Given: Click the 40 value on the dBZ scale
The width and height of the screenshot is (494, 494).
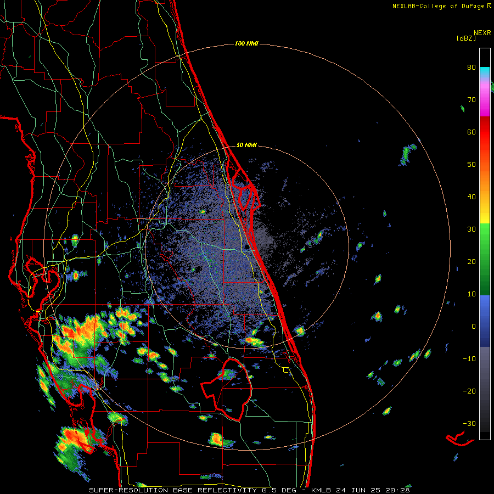Looking at the screenshot, I should click(471, 197).
